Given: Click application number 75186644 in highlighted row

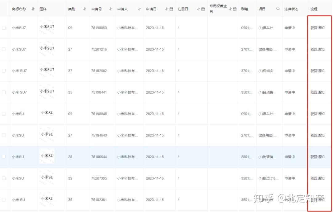Looking at the screenshot, I should click(99, 157).
